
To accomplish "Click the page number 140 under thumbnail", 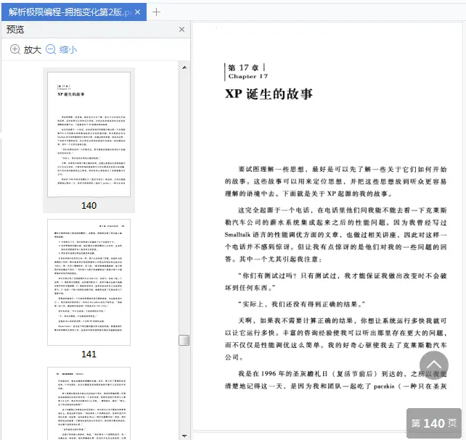I will click(89, 205).
